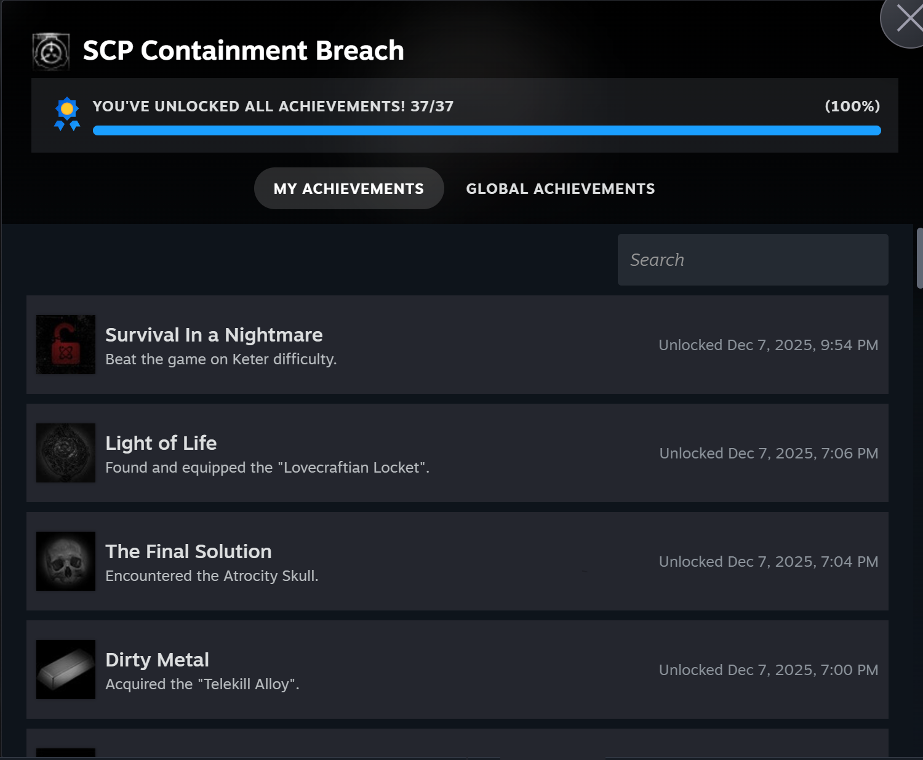
Task: Select the Survival In a Nightmare padlock icon
Action: [x=65, y=344]
